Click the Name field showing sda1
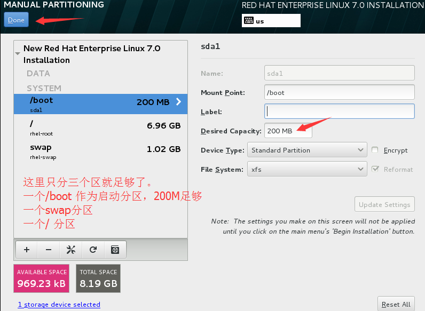425x311 pixels. tap(340, 73)
